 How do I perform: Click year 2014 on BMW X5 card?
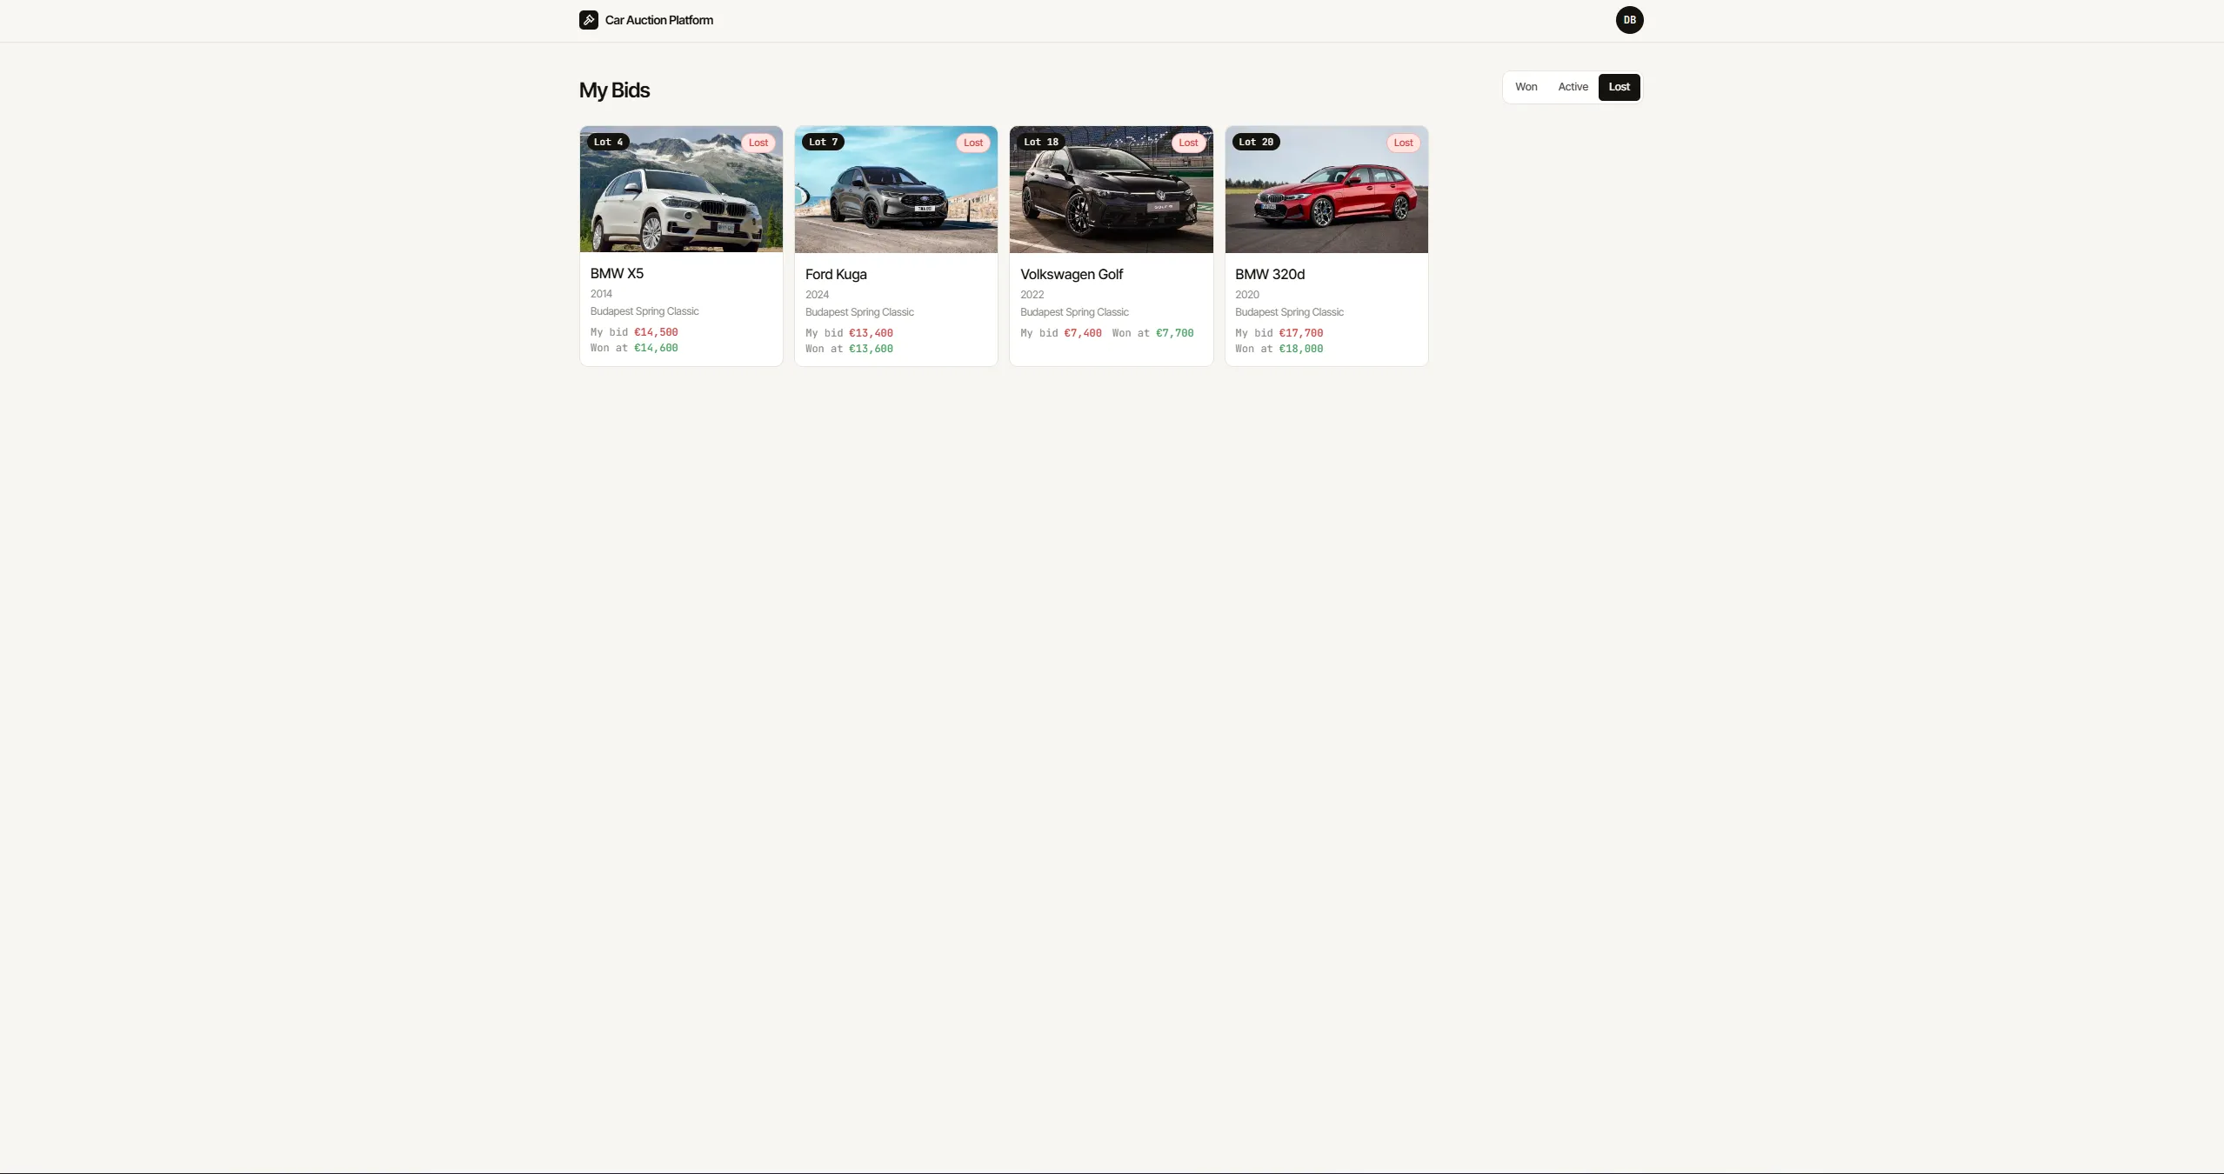[601, 294]
